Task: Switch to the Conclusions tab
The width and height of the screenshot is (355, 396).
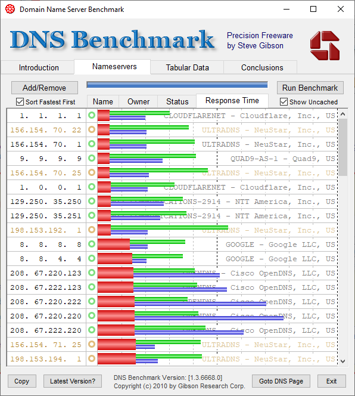Action: click(x=262, y=67)
